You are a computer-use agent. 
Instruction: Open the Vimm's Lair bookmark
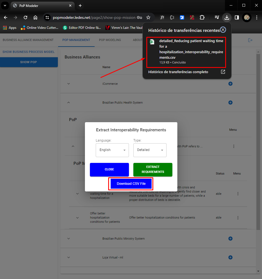(124, 28)
